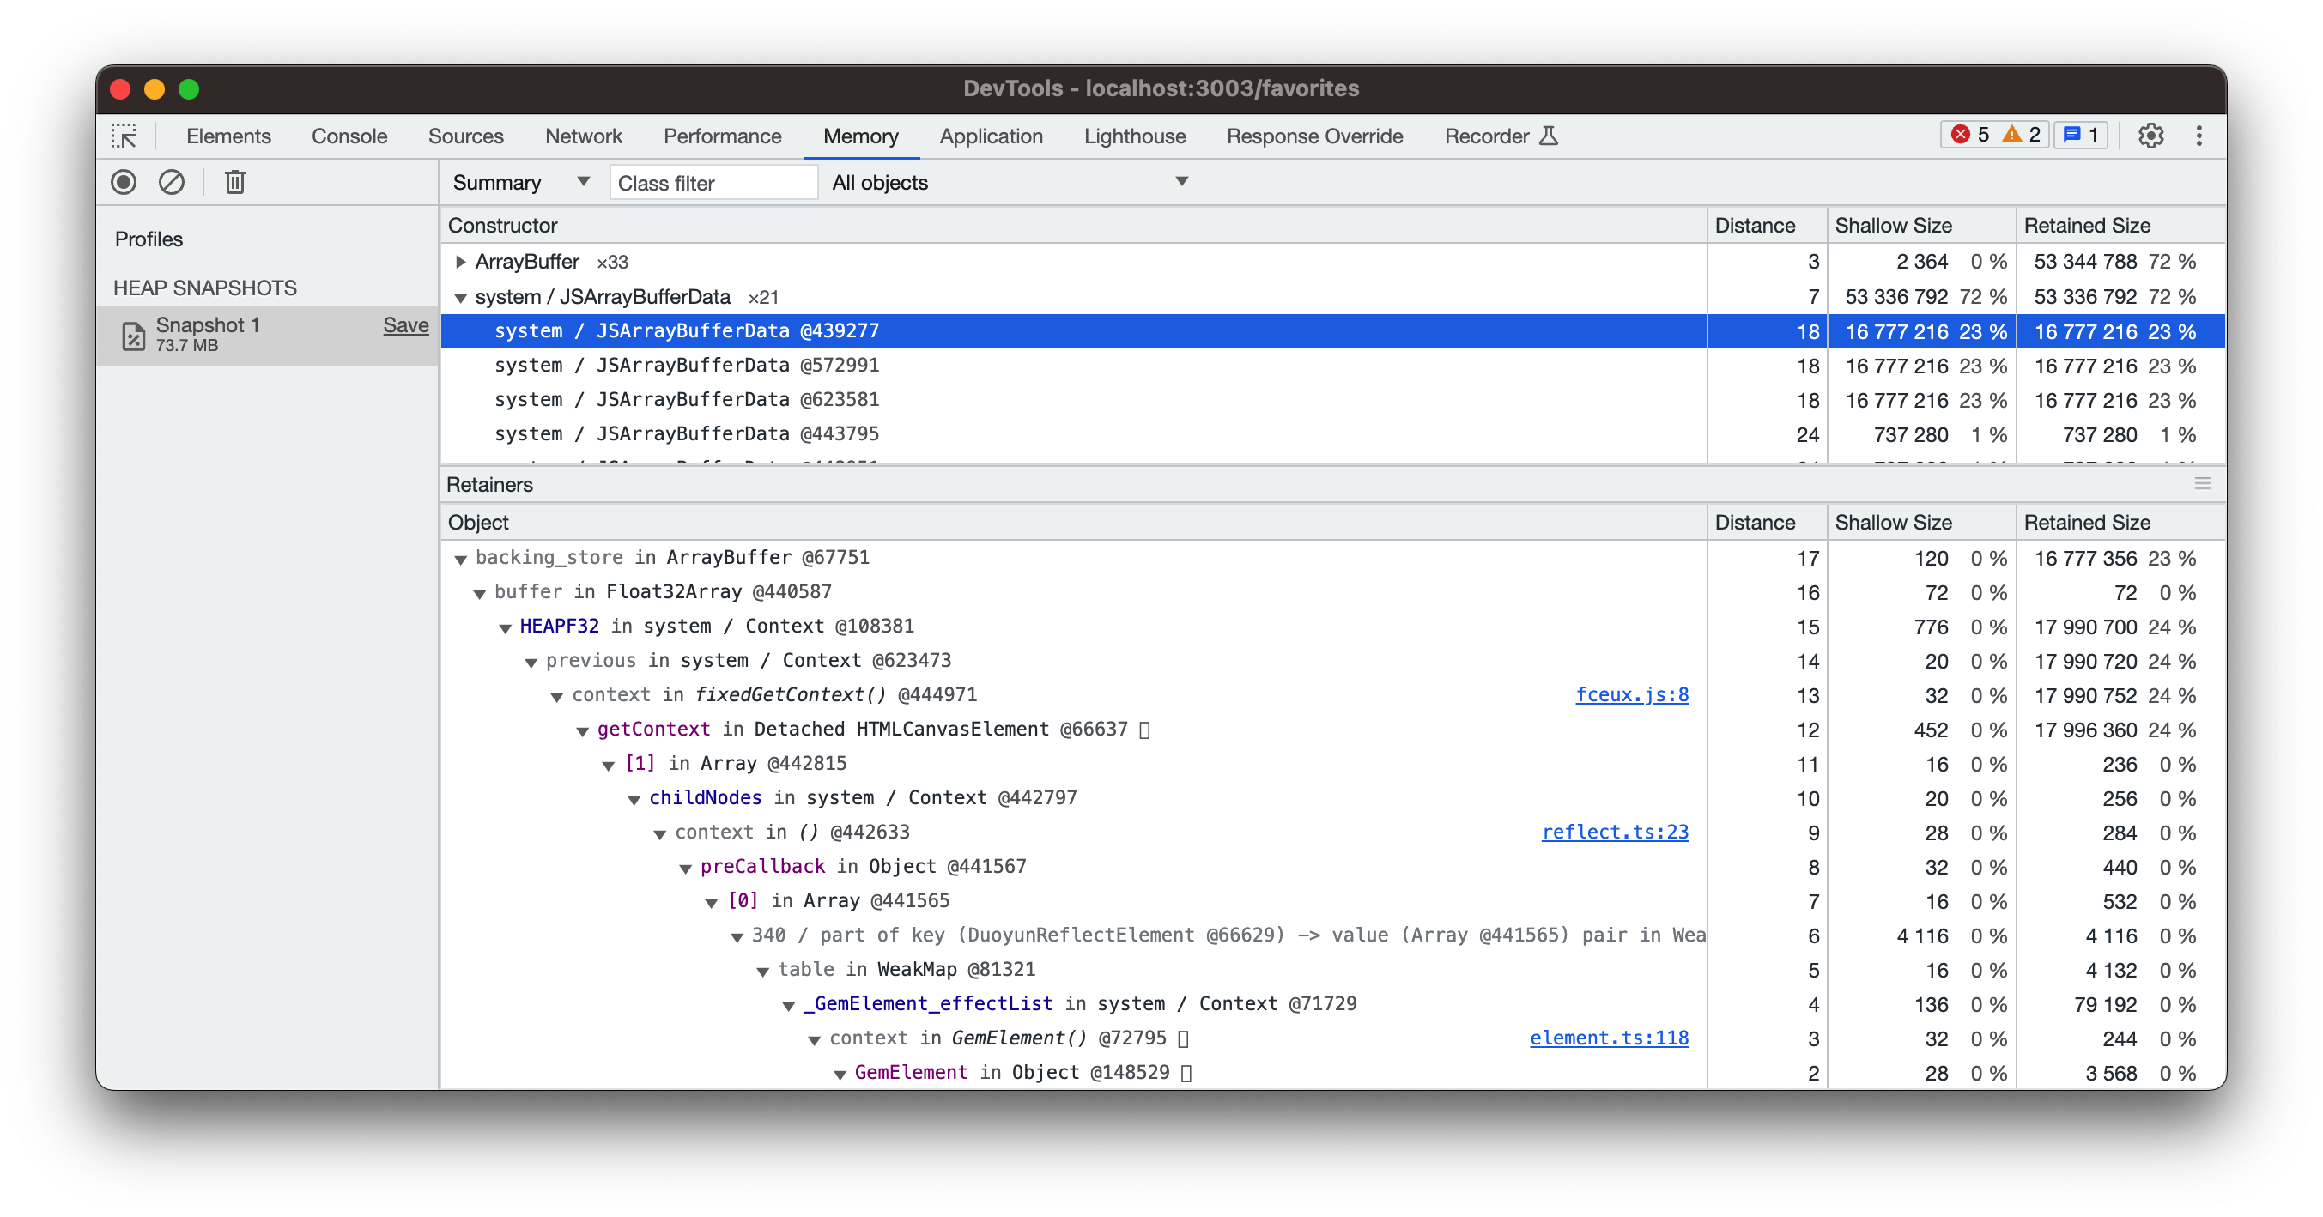This screenshot has height=1217, width=2323.
Task: Open the Application tab
Action: [x=990, y=136]
